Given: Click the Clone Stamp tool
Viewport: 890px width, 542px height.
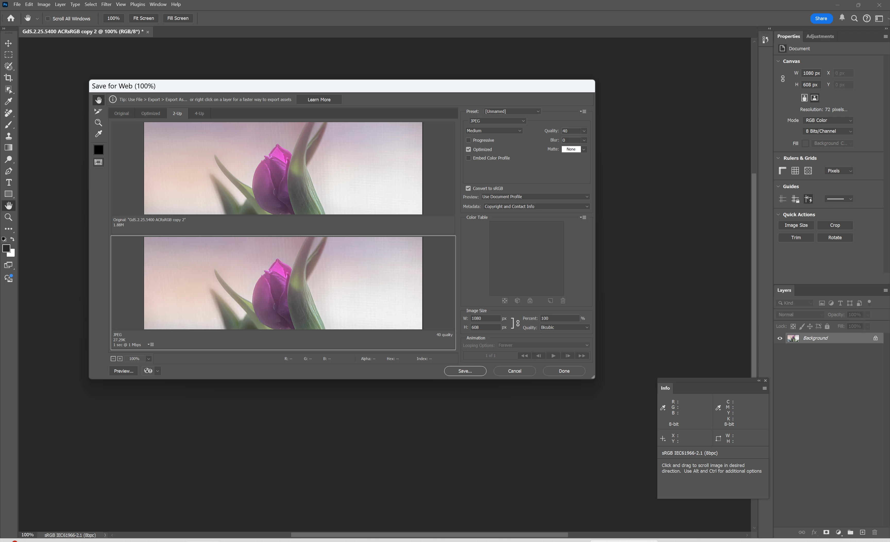Looking at the screenshot, I should tap(8, 136).
